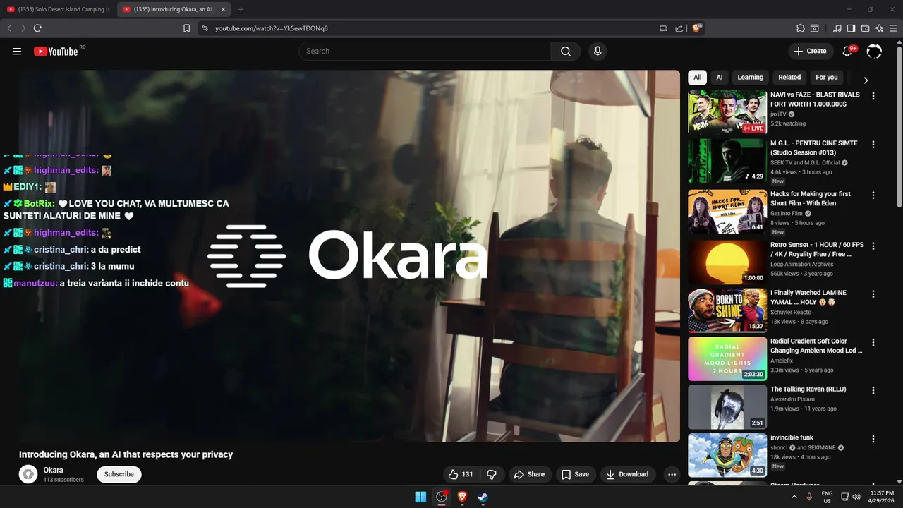Screen dimensions: 903x508
Task: Select the Related filter chip
Action: point(789,78)
